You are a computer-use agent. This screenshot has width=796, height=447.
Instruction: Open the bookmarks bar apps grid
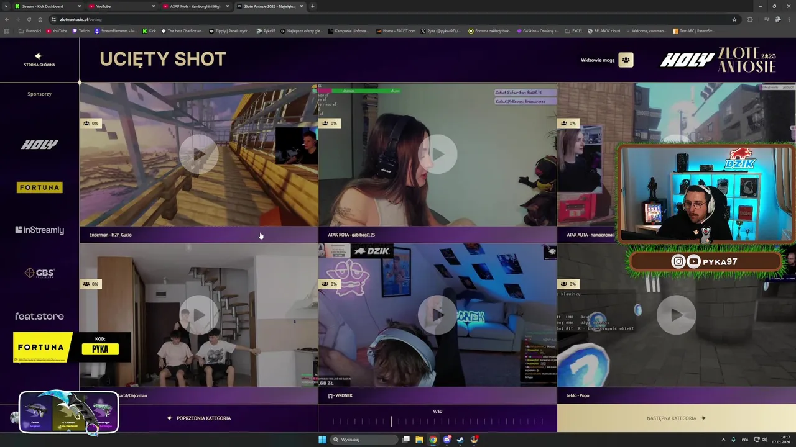coord(7,30)
